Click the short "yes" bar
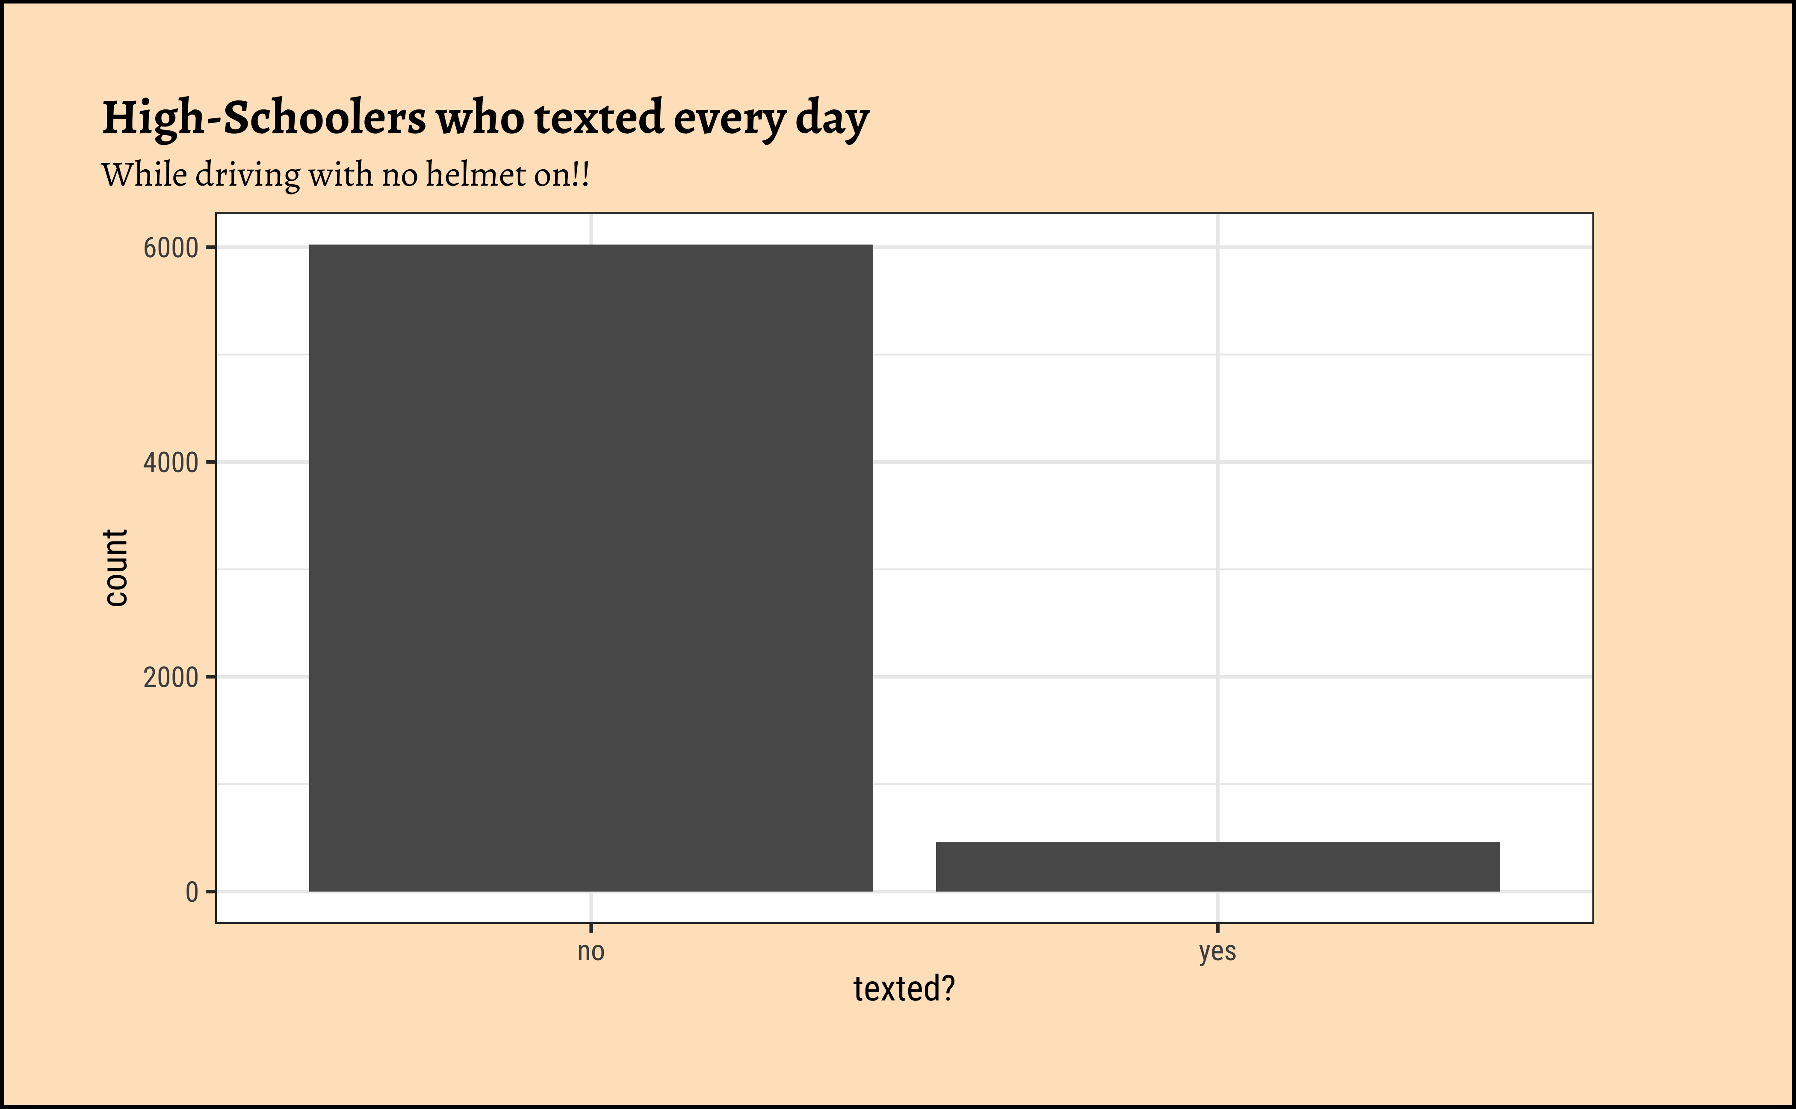The height and width of the screenshot is (1109, 1796). pyautogui.click(x=1217, y=866)
